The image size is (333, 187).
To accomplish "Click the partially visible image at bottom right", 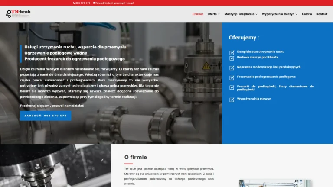I will 275,183.
